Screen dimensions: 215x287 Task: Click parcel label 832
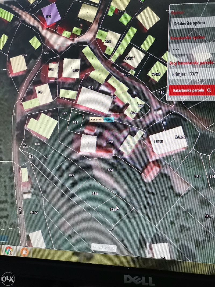pyautogui.click(x=31, y=157)
